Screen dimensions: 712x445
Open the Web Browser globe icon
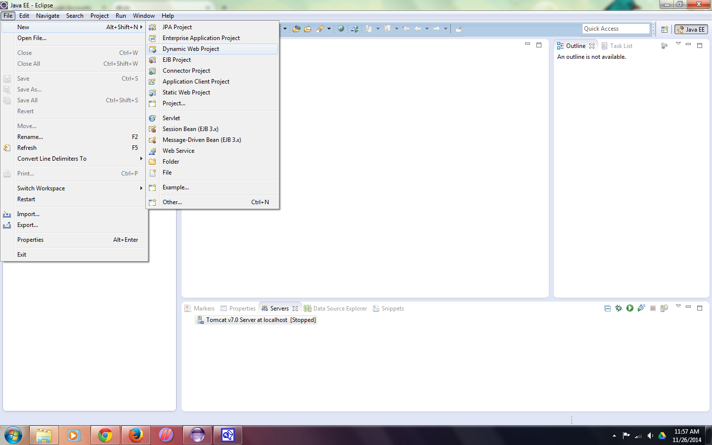coord(341,29)
